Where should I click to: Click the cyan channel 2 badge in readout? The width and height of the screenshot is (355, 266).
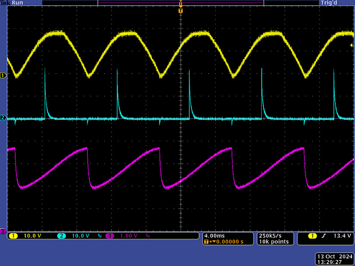tap(61, 236)
